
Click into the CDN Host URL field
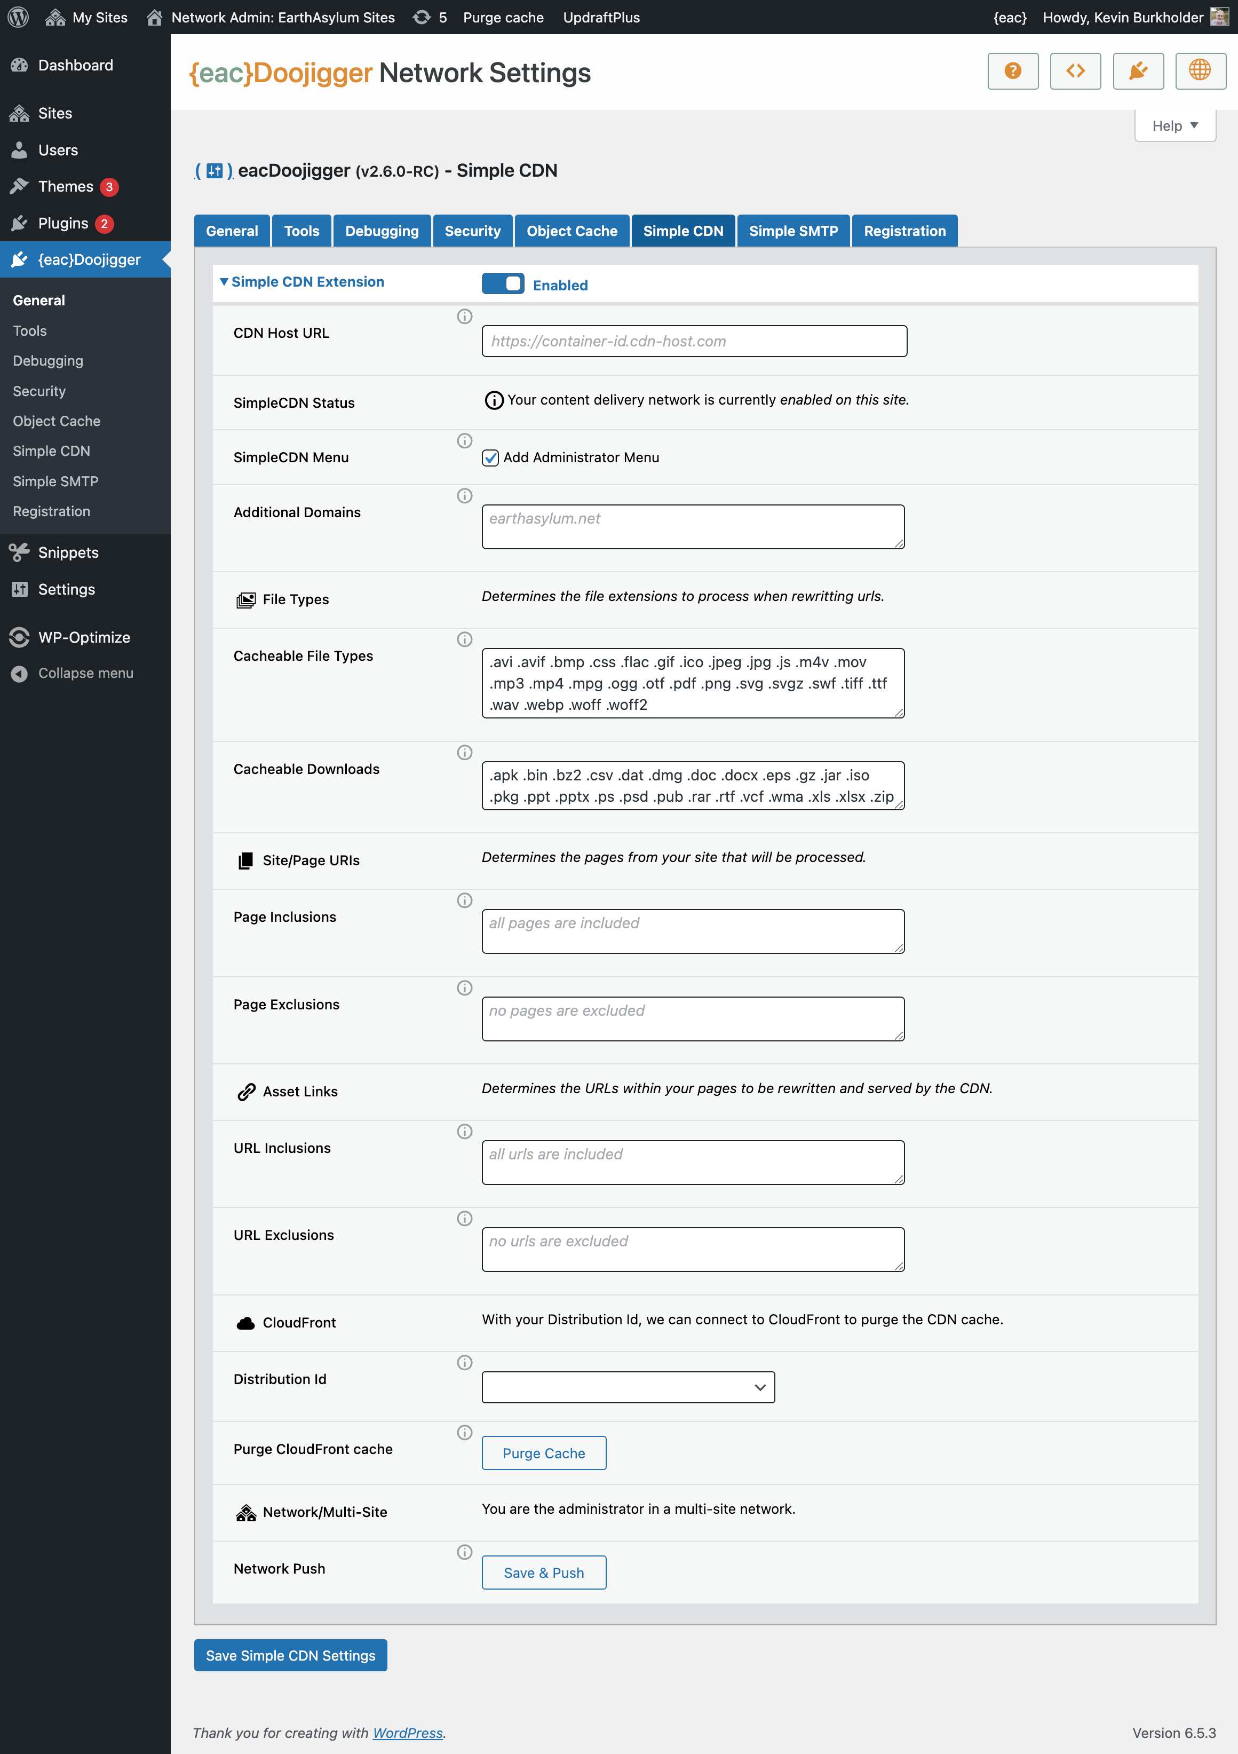coord(694,342)
